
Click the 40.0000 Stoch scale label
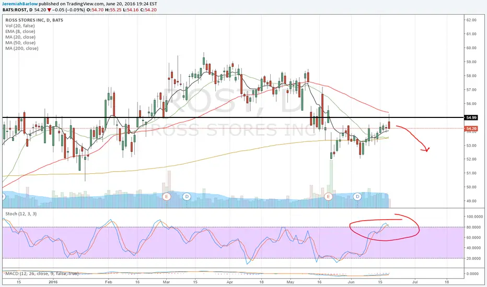coord(472,248)
